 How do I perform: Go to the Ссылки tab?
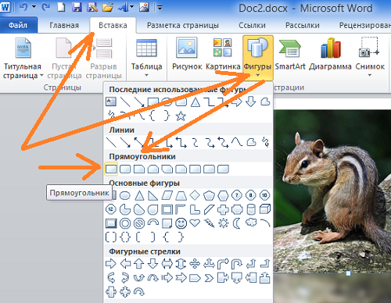point(252,25)
